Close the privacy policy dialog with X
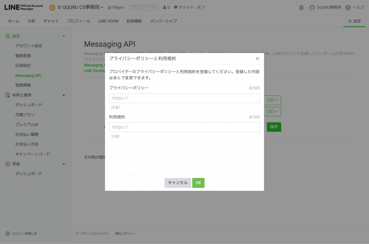This screenshot has height=244, width=369. [257, 59]
